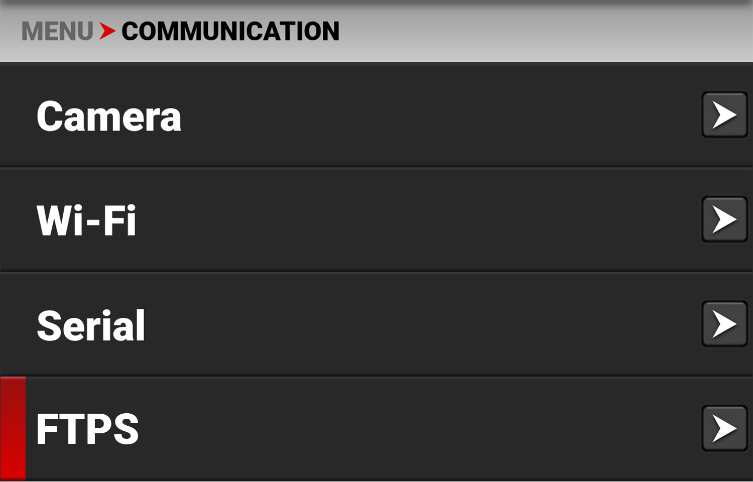753x482 pixels.
Task: Click the COMMUNICATION breadcrumb title
Action: (x=230, y=31)
